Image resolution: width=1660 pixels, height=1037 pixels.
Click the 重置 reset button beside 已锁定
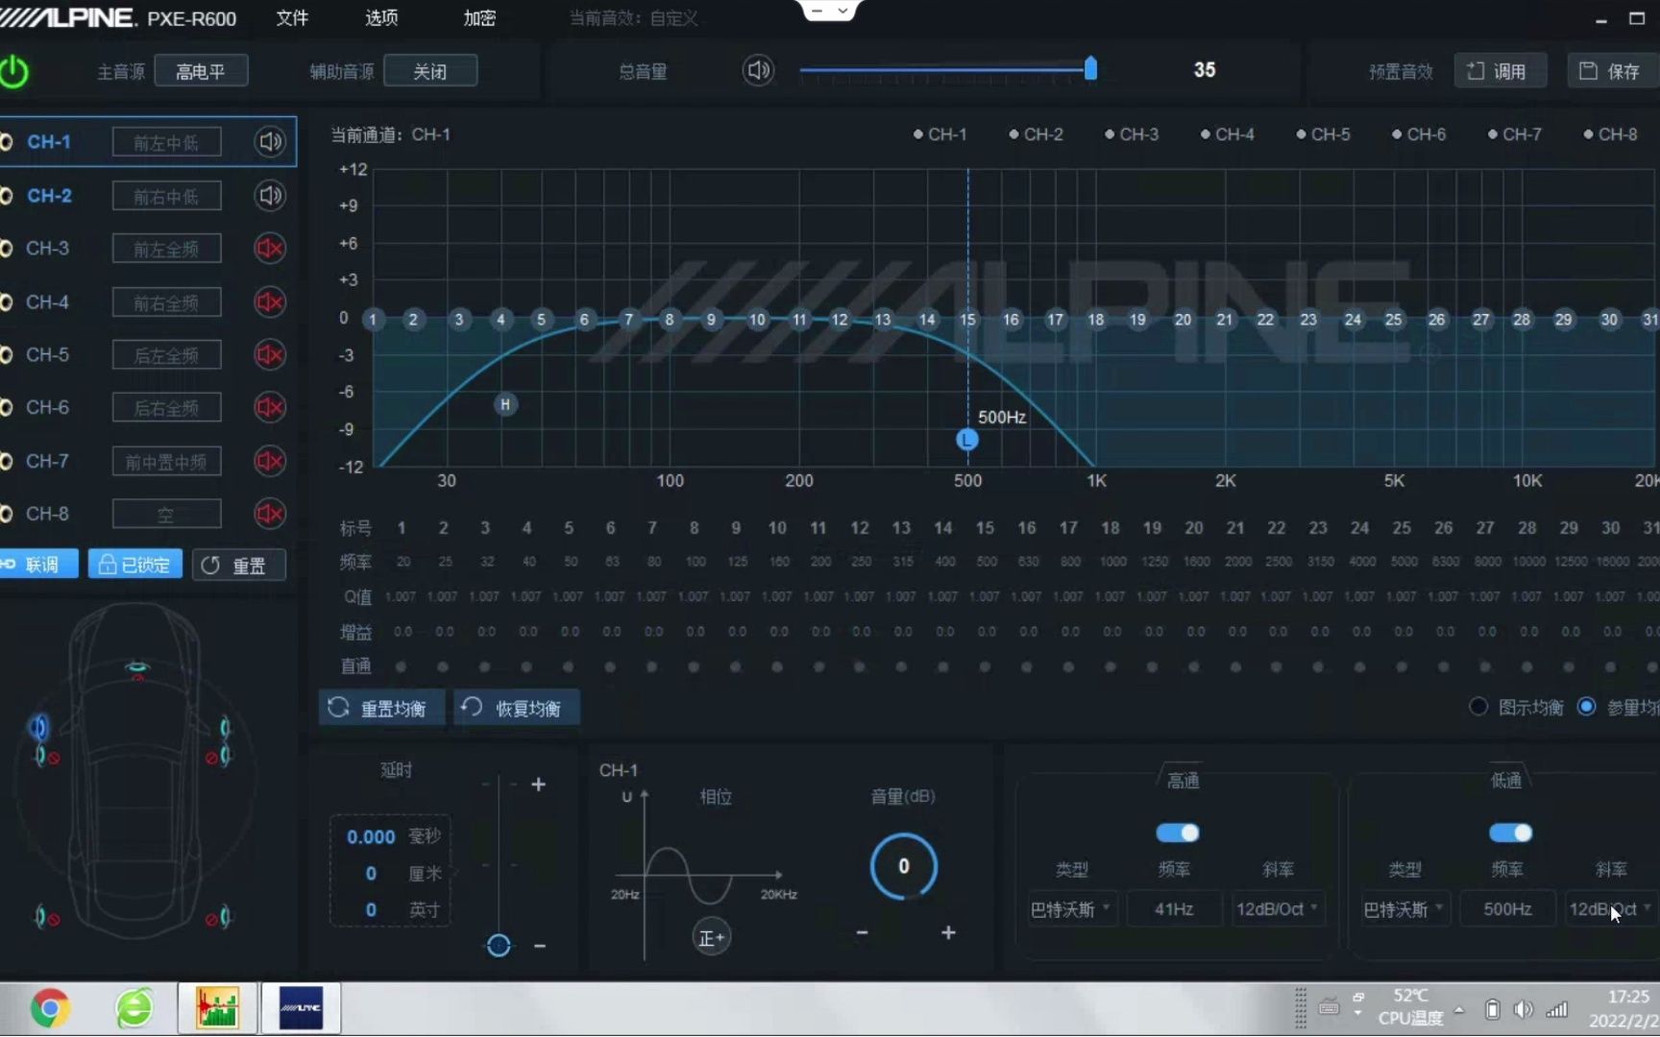coord(238,566)
